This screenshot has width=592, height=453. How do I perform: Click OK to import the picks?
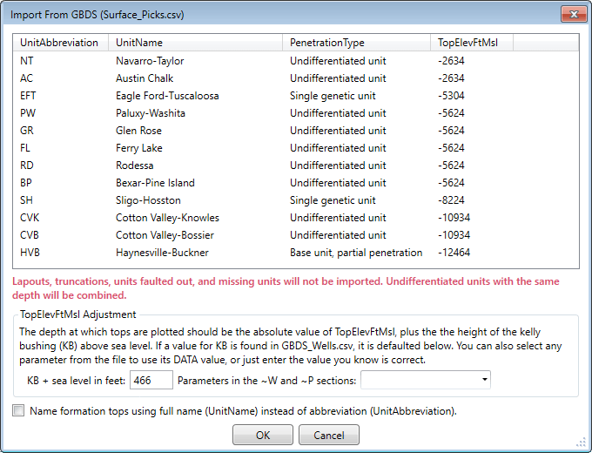pos(263,435)
